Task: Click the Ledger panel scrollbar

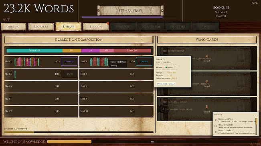Action: point(257,126)
